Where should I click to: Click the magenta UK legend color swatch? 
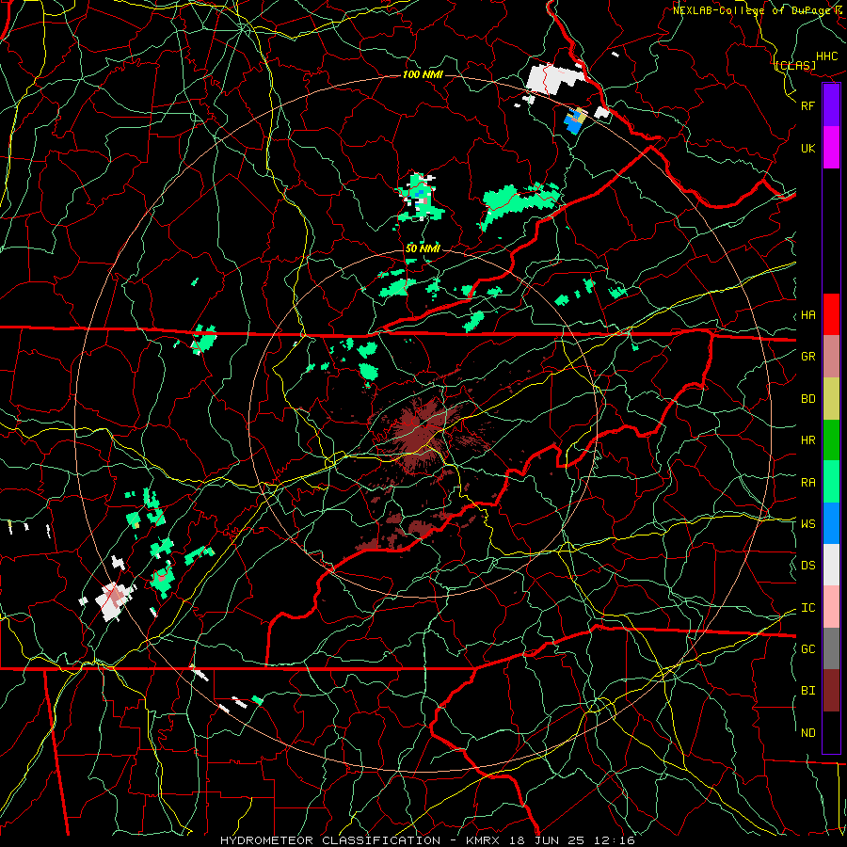(831, 148)
